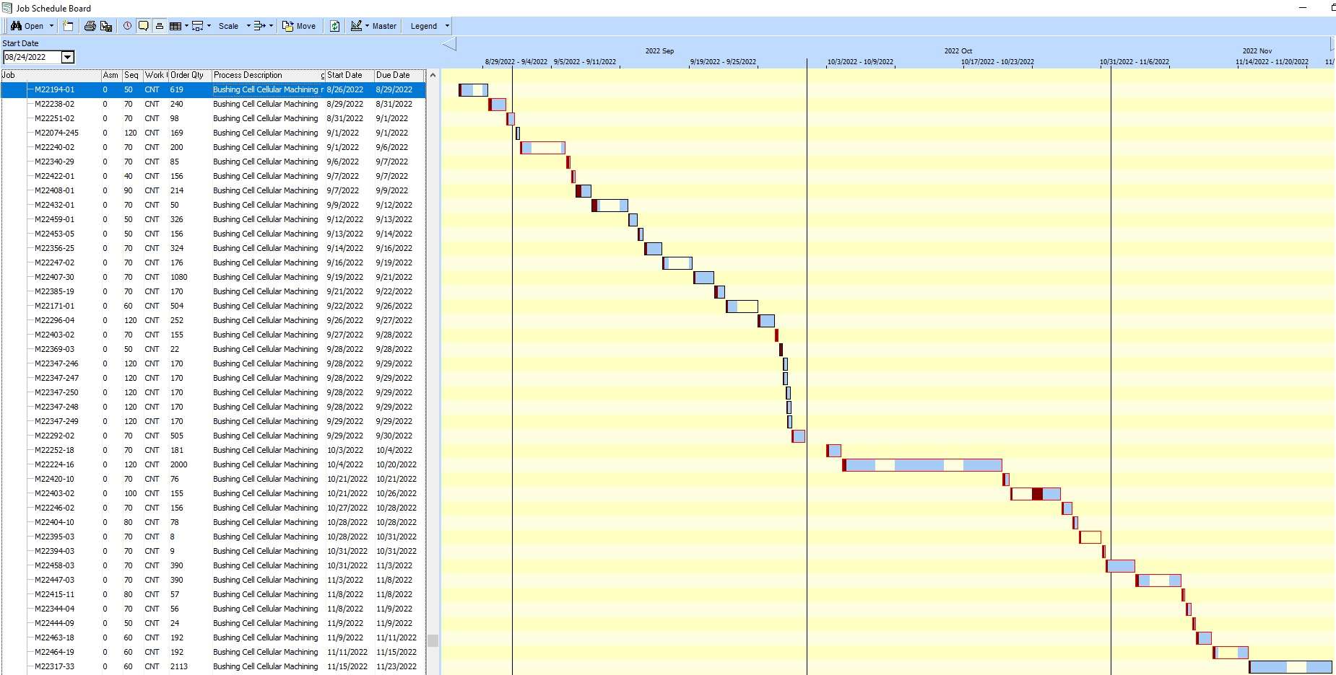Screen dimensions: 1336x675
Task: Click the Start Date input field
Action: 31,57
